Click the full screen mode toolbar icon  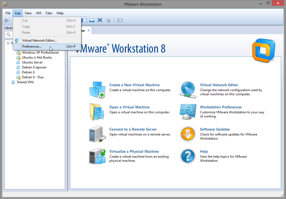[x=100, y=20]
